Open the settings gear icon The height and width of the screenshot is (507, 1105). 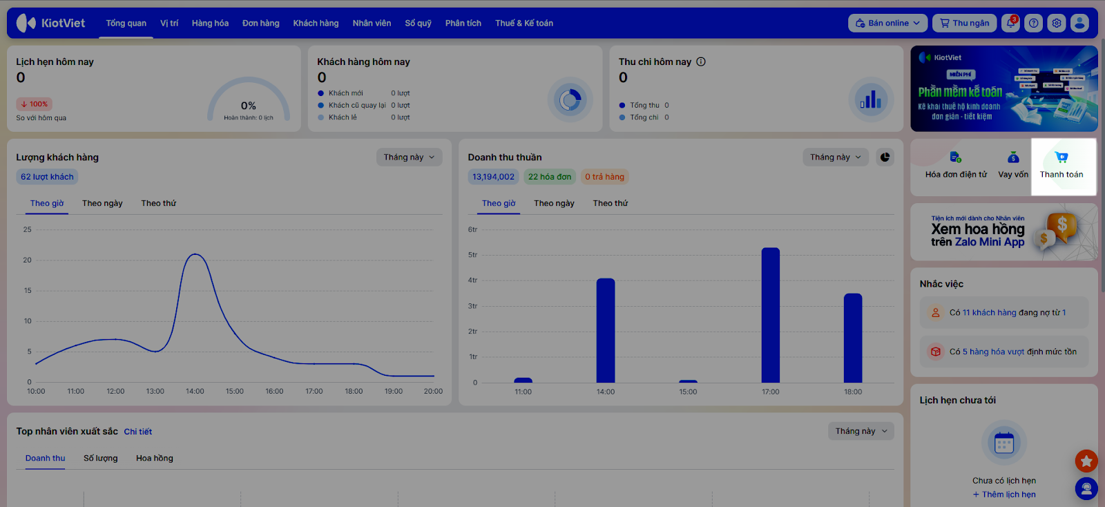pos(1057,23)
